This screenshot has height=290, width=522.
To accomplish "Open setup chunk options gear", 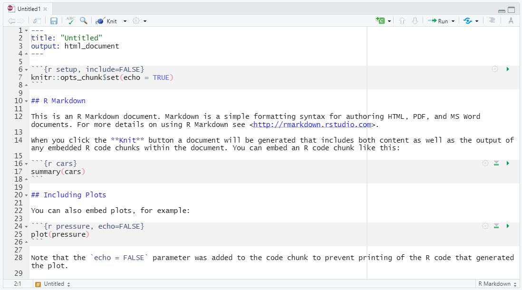I will click(x=495, y=69).
